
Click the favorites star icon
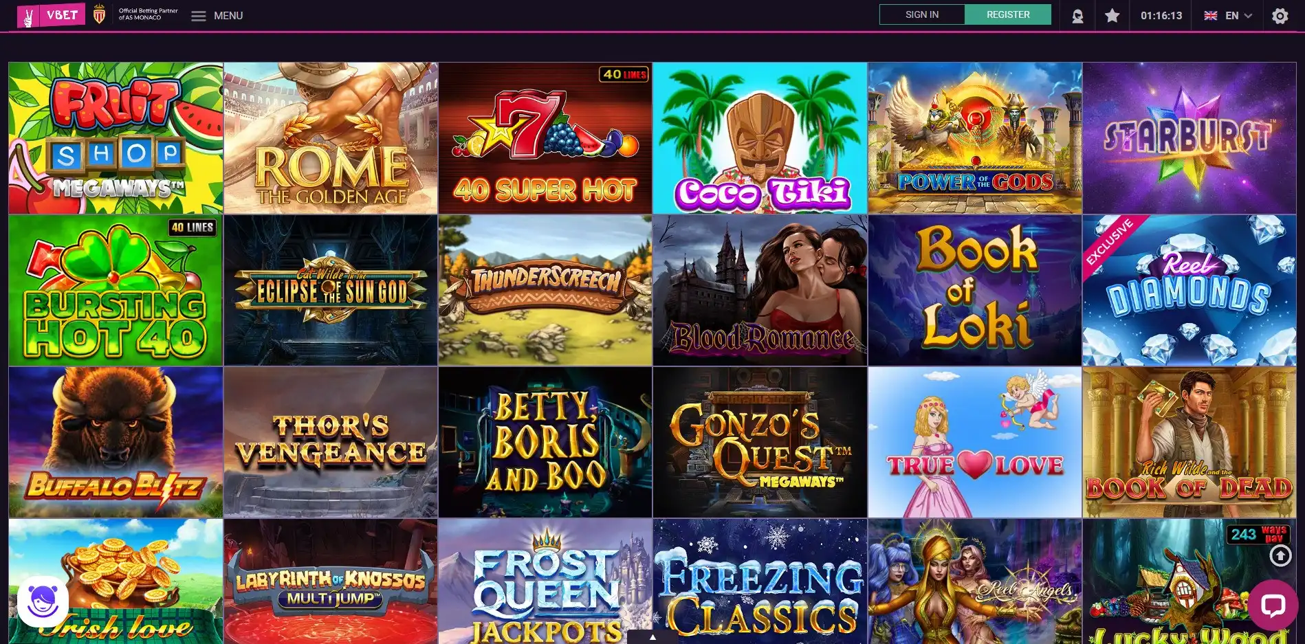1112,16
